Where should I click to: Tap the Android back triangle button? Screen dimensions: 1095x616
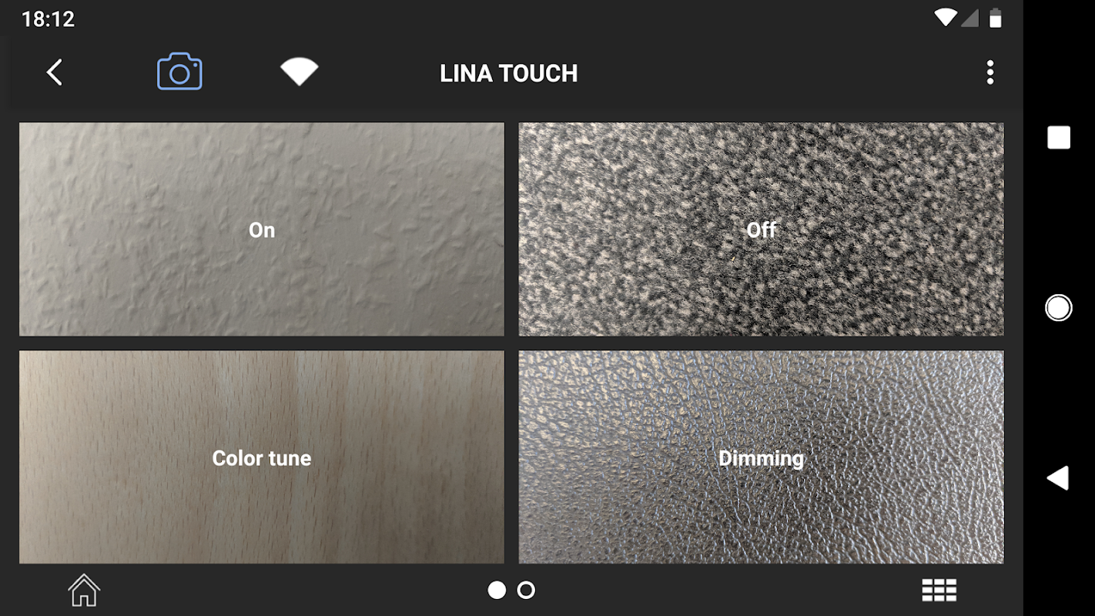[1058, 478]
